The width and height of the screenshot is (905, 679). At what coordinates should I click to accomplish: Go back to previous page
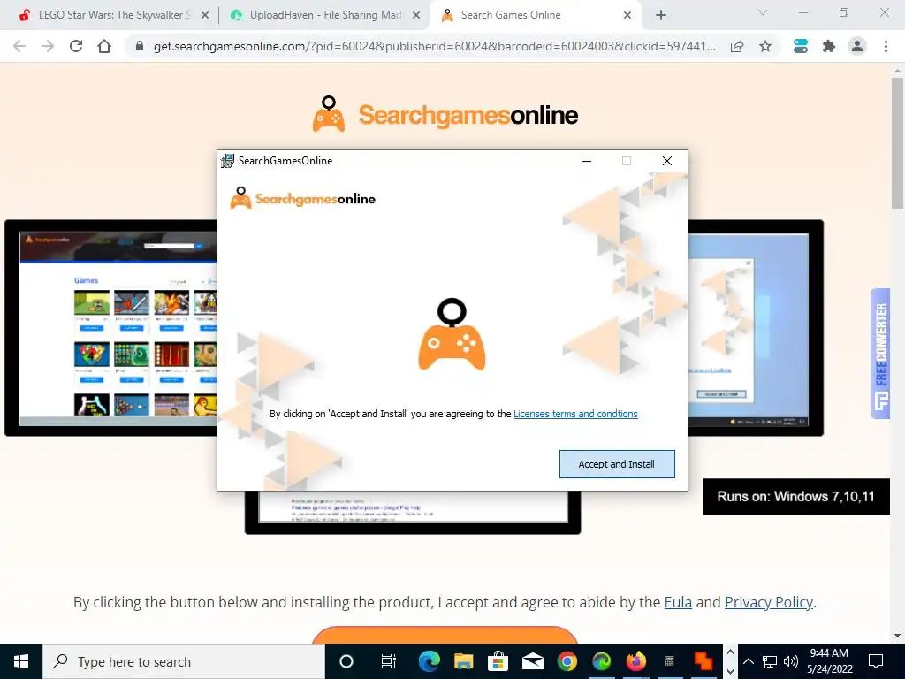(19, 46)
